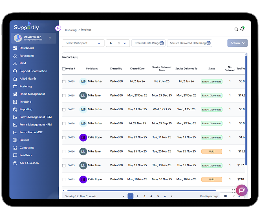The image size is (260, 213).
Task: Open Reporting in the sidebar
Action: coord(26,109)
